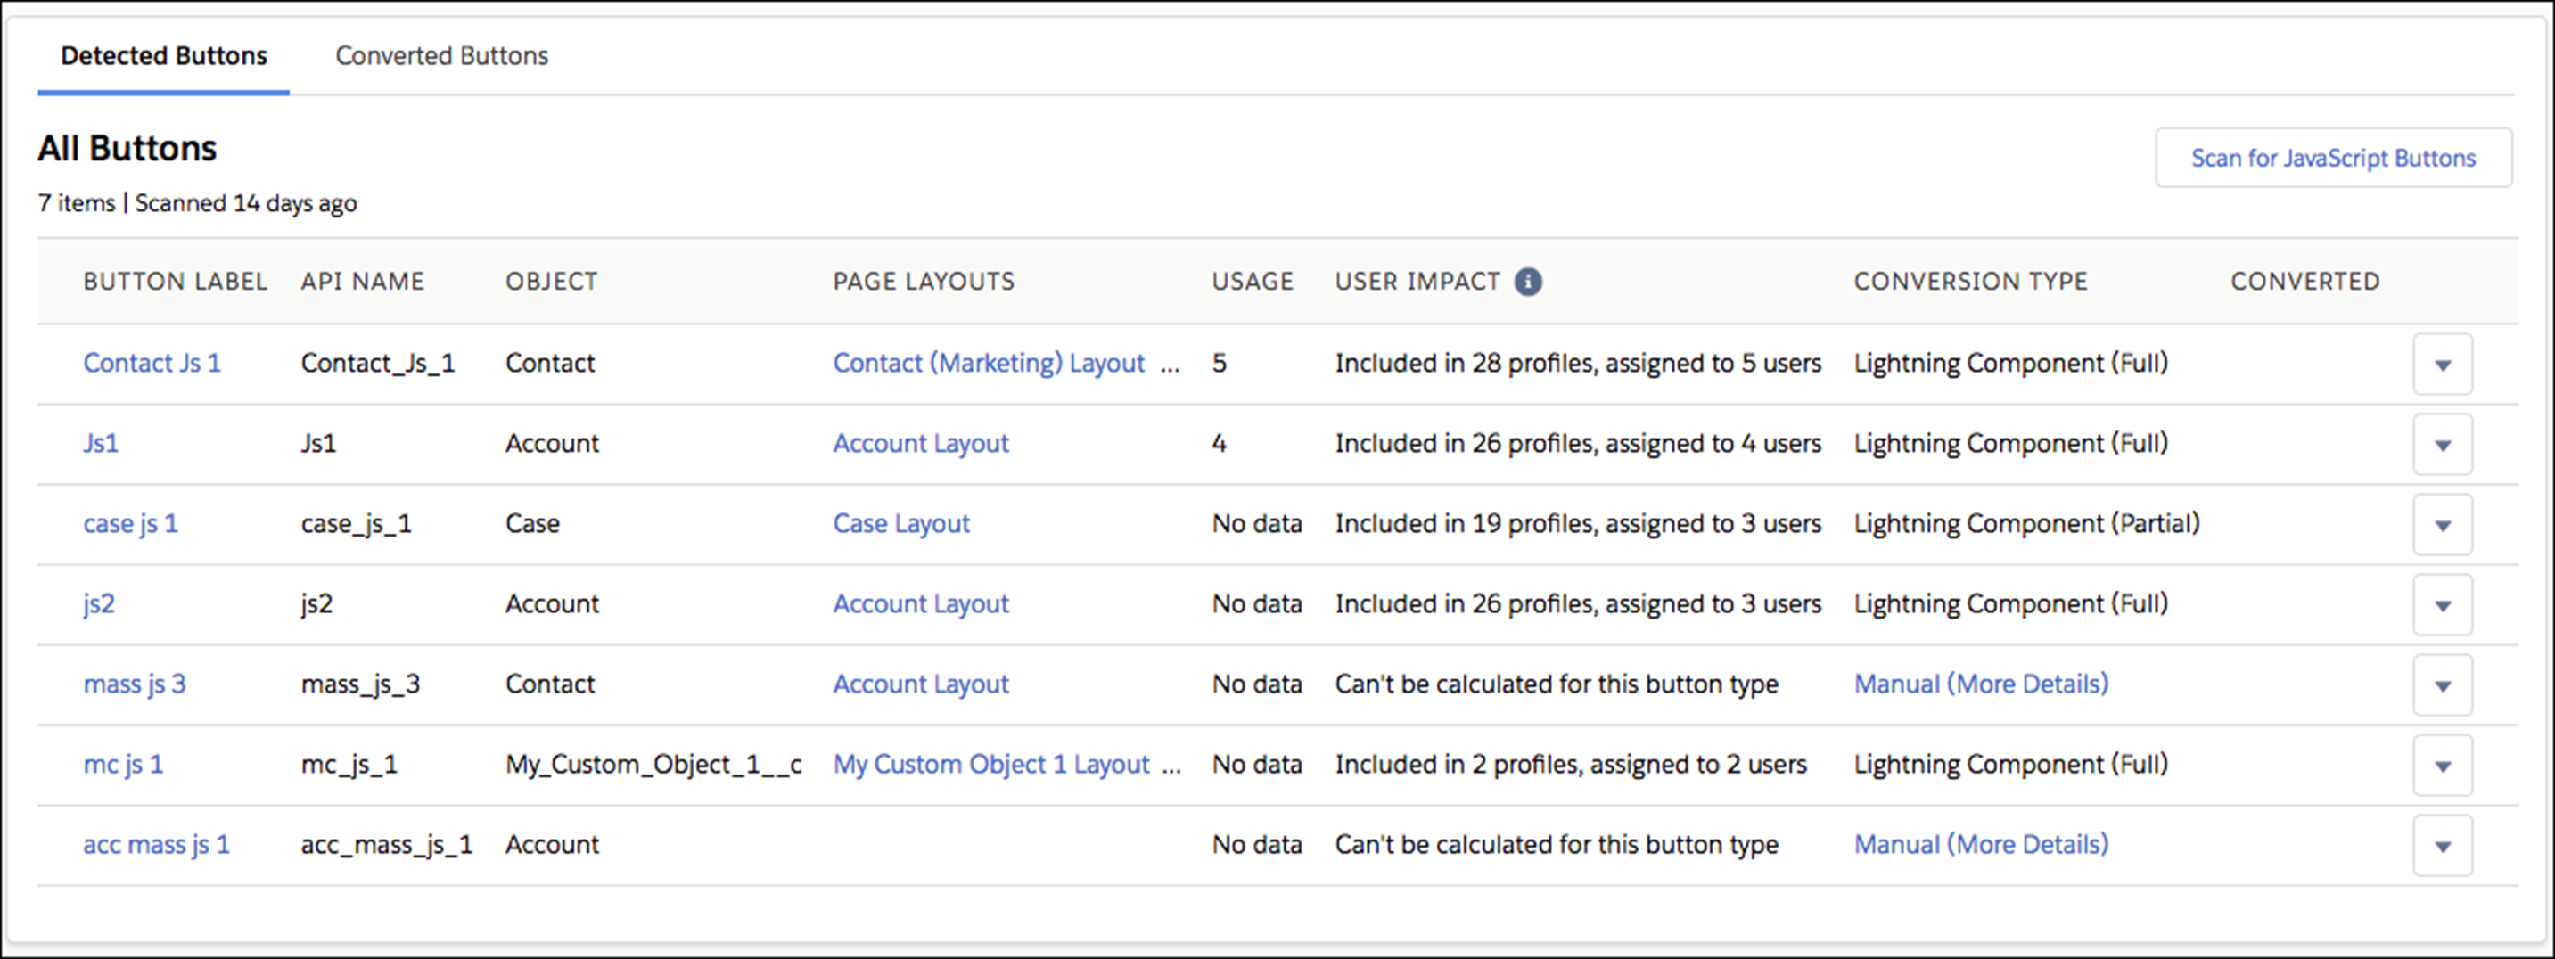Click the acc mass js 1 button label
2555x959 pixels.
(x=156, y=845)
